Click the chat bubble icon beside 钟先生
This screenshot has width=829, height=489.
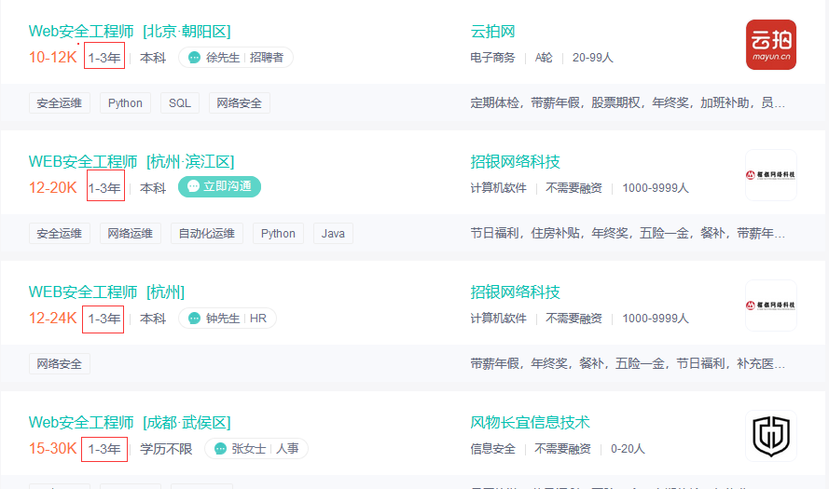pyautogui.click(x=194, y=319)
